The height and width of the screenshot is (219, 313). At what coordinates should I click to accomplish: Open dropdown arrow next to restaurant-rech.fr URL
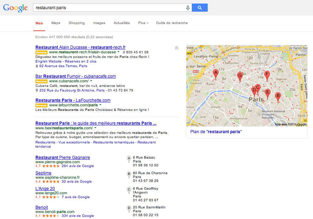(118, 52)
